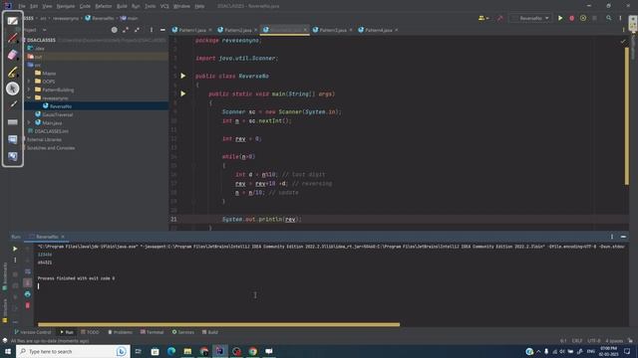This screenshot has width=638, height=358.
Task: Run ReverseNo with green play button
Action: (560, 18)
